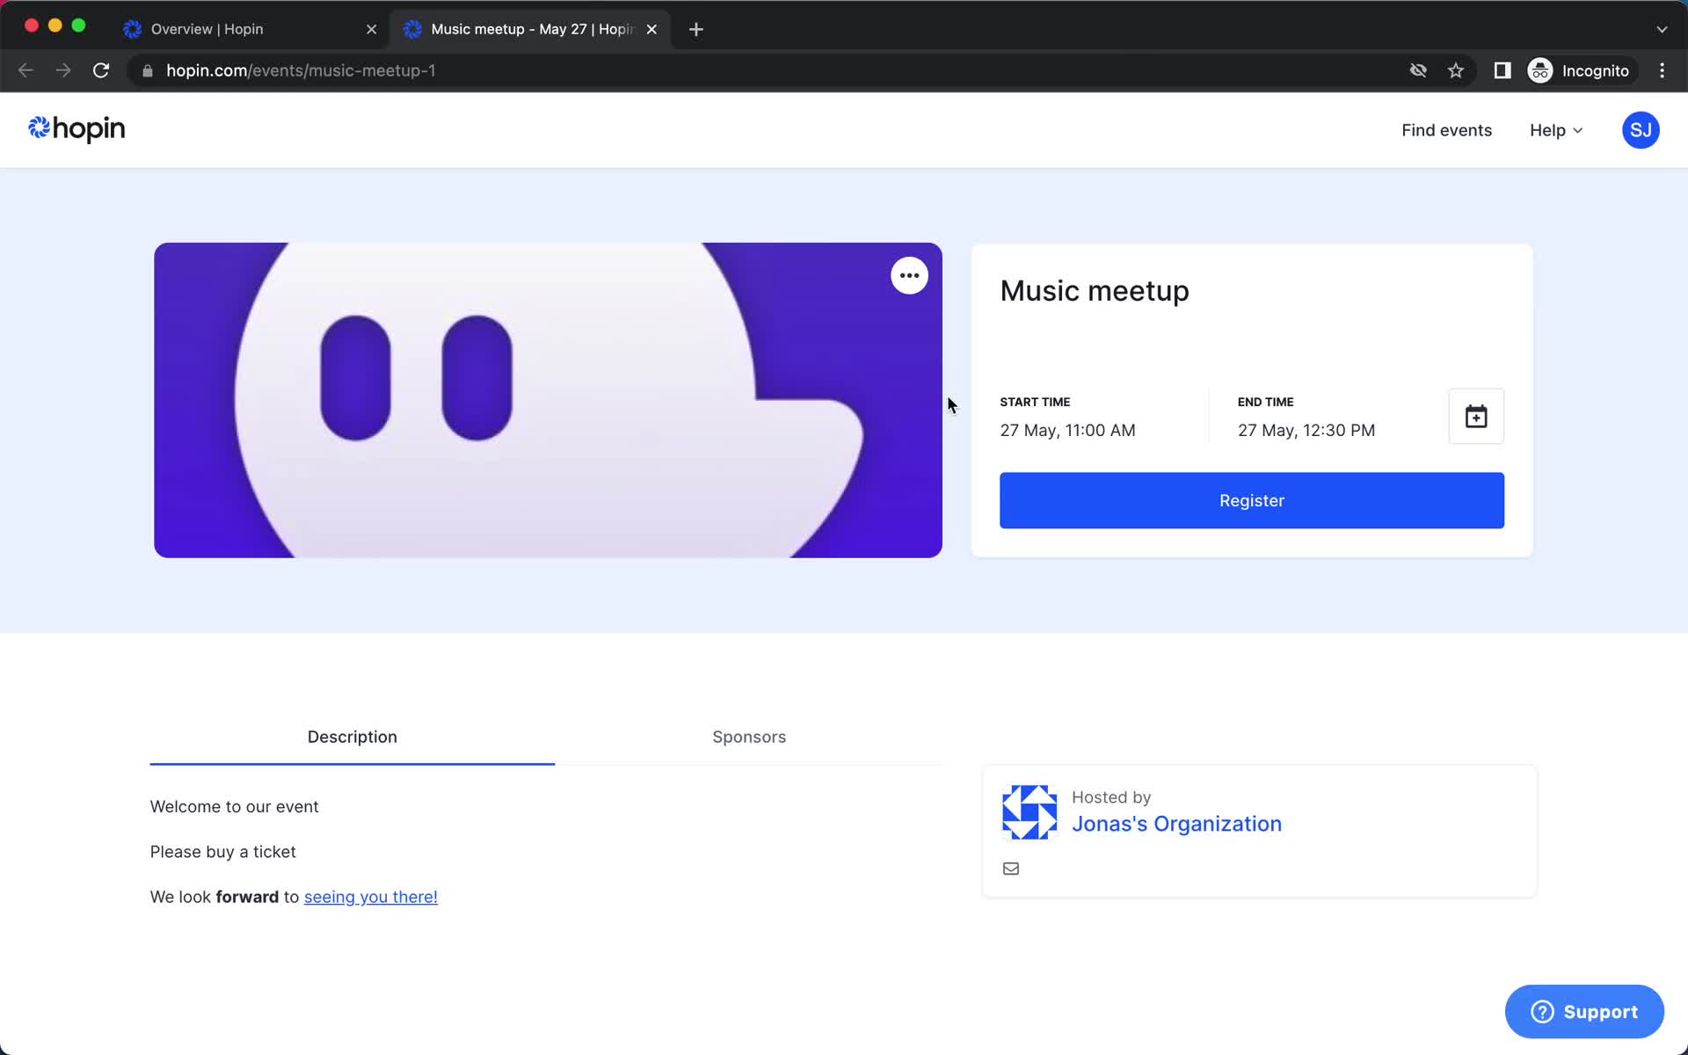This screenshot has height=1055, width=1688.
Task: Expand the Help dropdown
Action: point(1555,130)
